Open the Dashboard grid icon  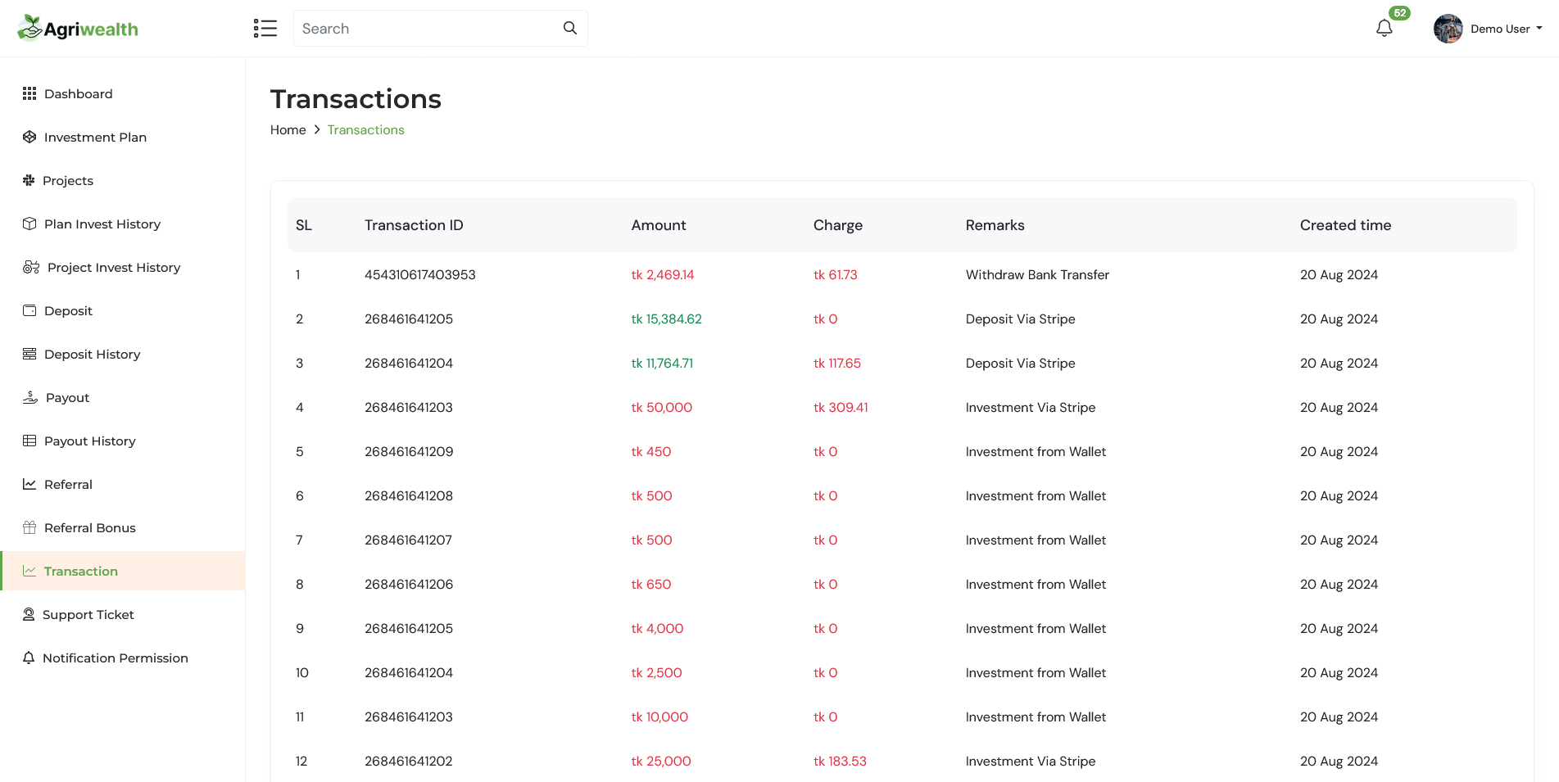[29, 93]
